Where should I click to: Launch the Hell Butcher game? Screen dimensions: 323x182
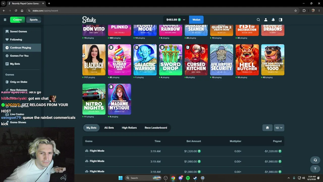coord(247,60)
